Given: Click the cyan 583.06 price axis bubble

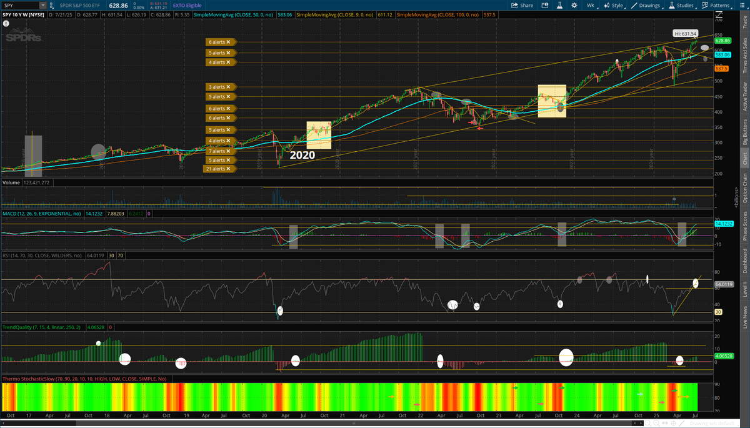Looking at the screenshot, I should pyautogui.click(x=722, y=55).
